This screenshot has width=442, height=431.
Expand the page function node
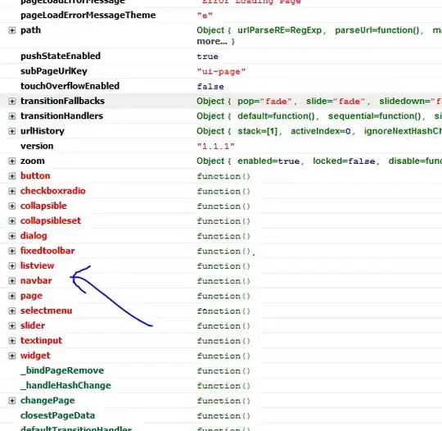pyautogui.click(x=12, y=296)
